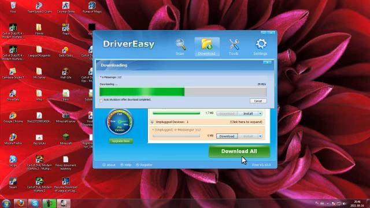Open the Register link
The width and height of the screenshot is (370, 208).
click(144, 165)
